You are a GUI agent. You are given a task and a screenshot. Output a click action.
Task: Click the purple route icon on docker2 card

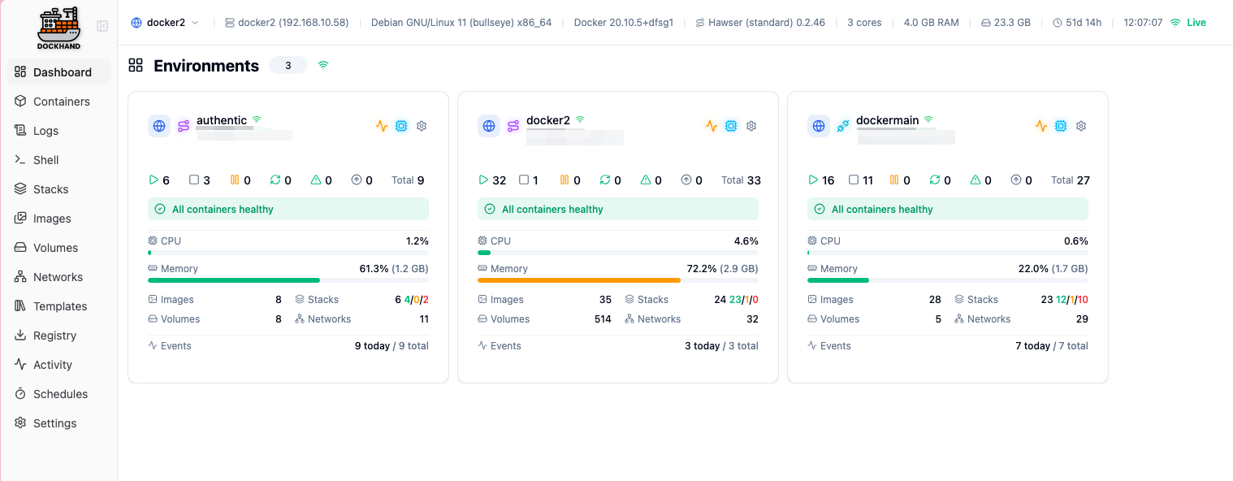(x=513, y=126)
